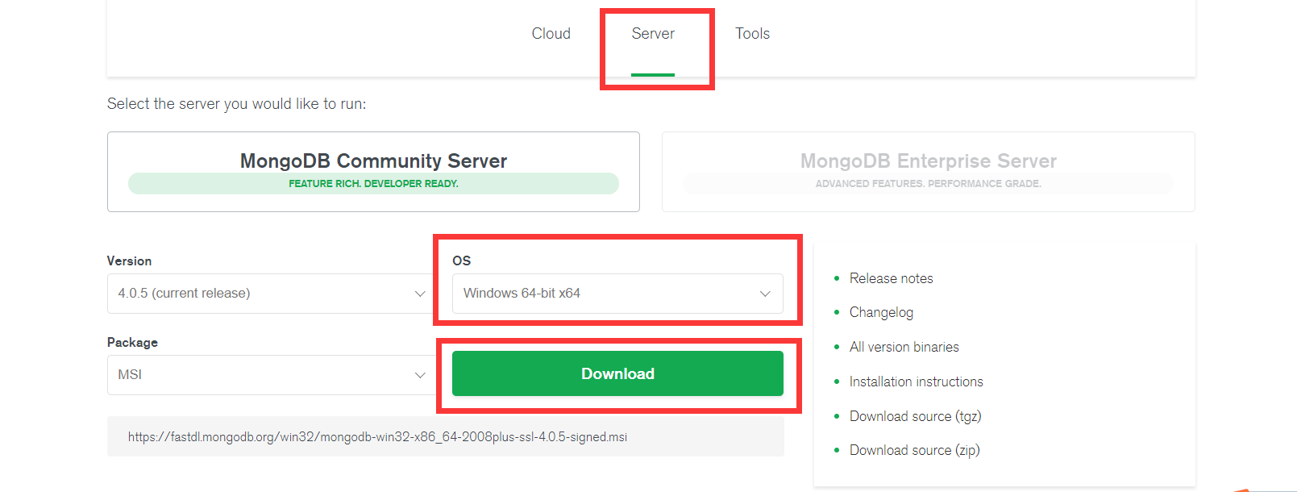Click the fastdl.mongodb.org download URL
The width and height of the screenshot is (1297, 492).
pos(377,437)
